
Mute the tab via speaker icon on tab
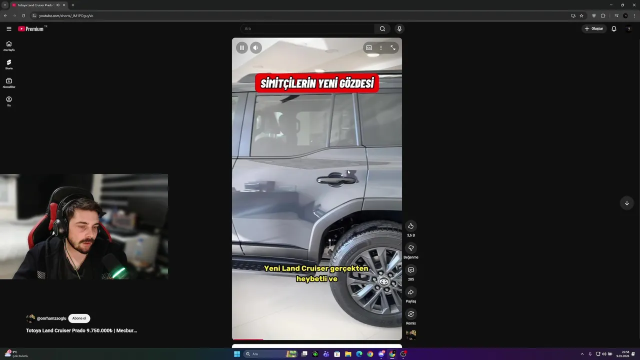58,5
